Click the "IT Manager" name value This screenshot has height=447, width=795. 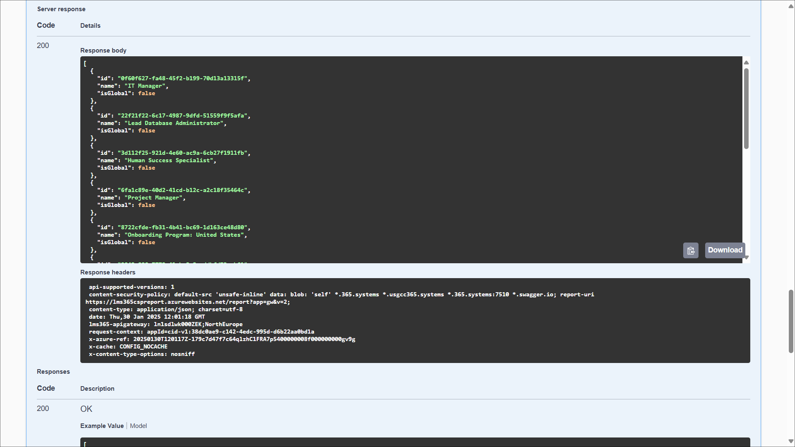coord(145,86)
